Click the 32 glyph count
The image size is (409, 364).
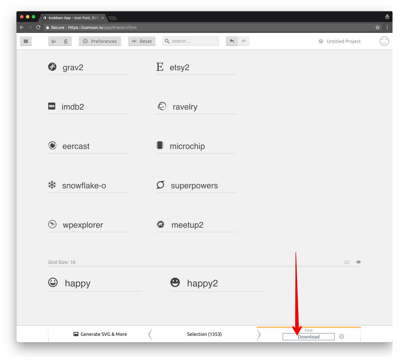pos(347,262)
